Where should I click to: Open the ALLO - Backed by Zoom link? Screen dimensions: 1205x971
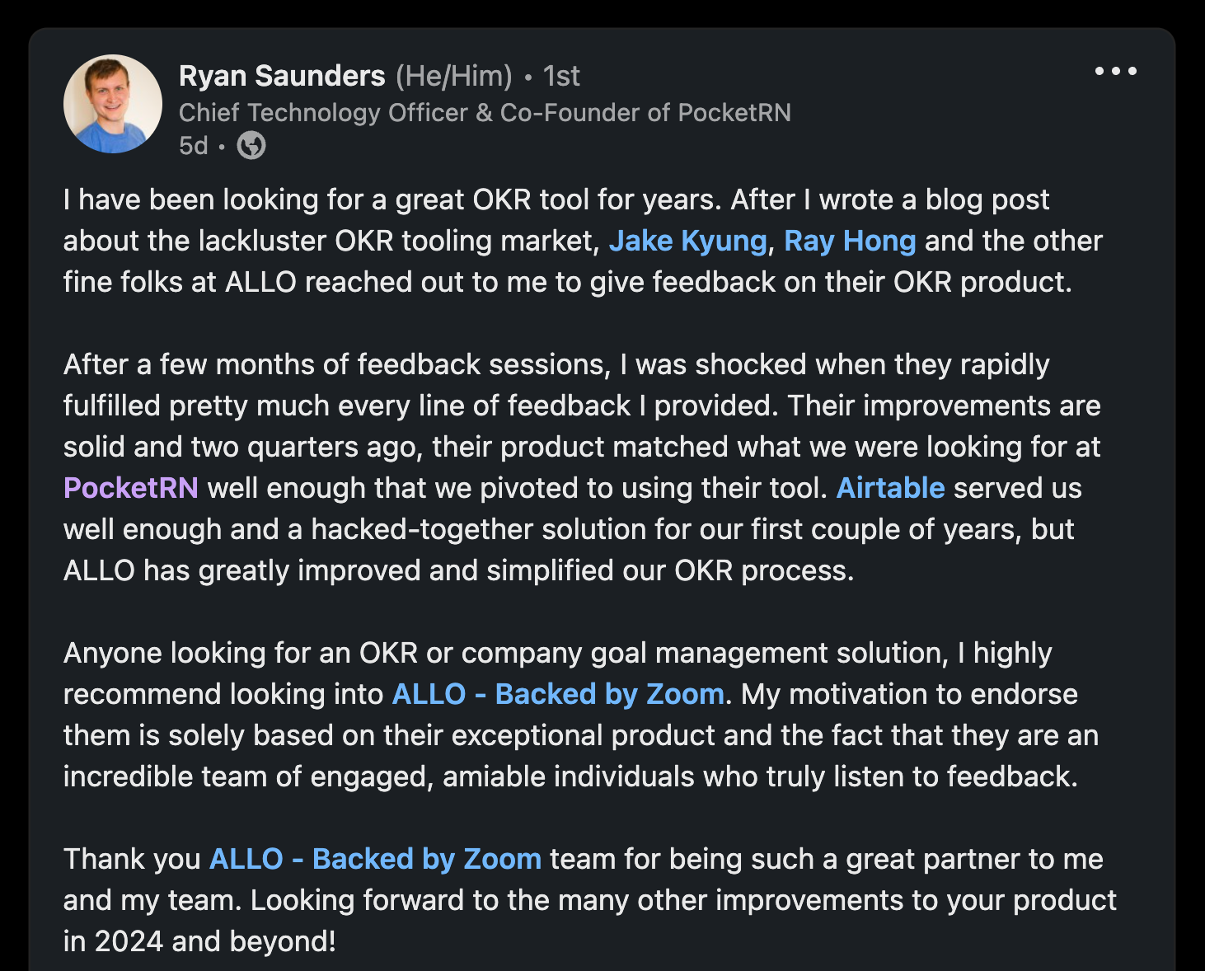pyautogui.click(x=557, y=694)
